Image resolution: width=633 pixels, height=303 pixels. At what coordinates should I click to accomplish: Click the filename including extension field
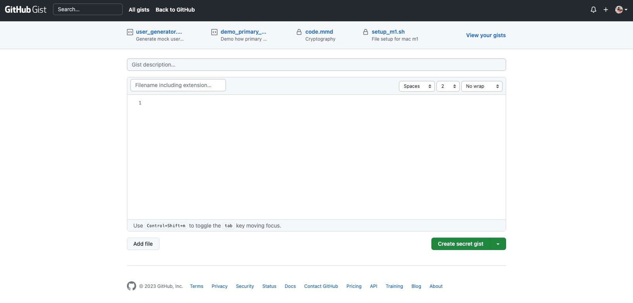point(178,85)
